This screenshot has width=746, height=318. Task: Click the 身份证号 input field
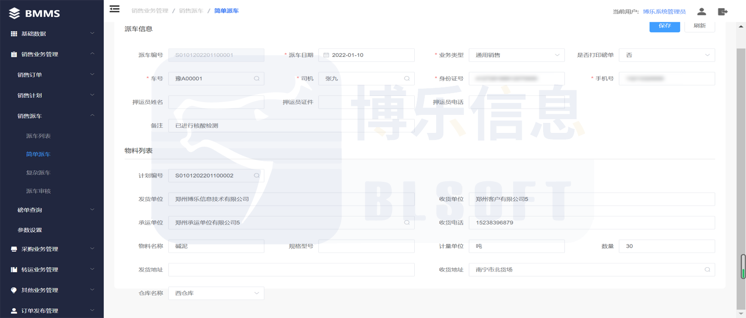(516, 78)
